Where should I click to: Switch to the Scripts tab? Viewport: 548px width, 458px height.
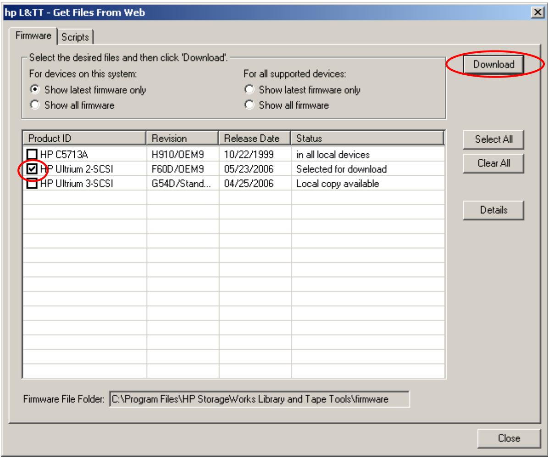(x=75, y=37)
